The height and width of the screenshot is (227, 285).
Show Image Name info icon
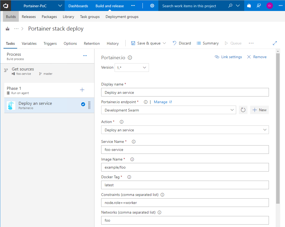pyautogui.click(x=132, y=159)
